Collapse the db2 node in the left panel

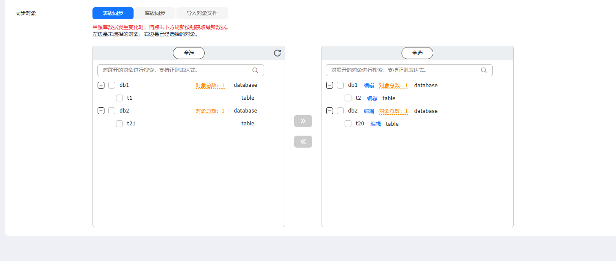[101, 111]
